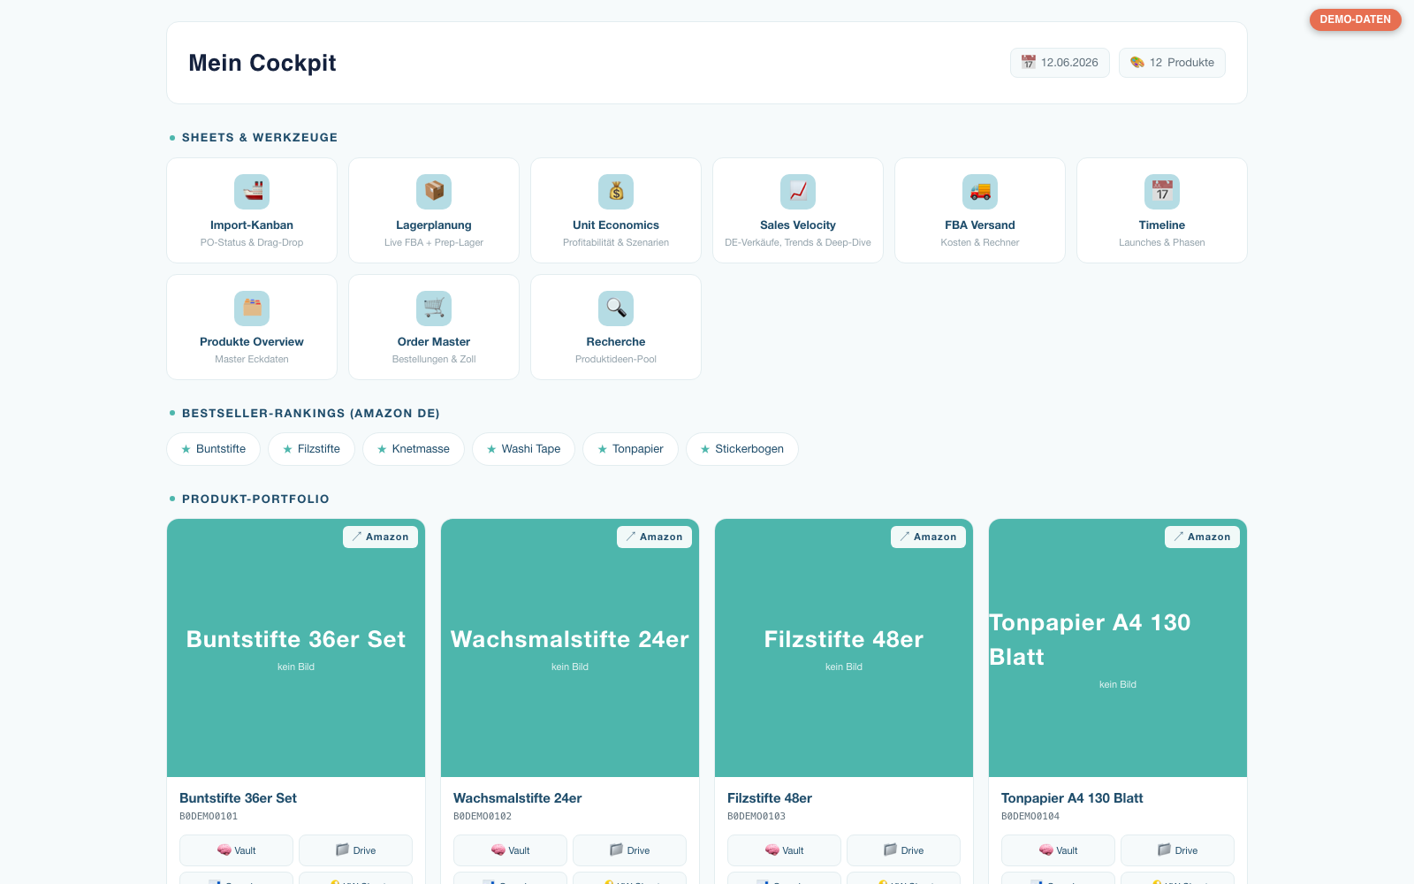Screen dimensions: 1414x884
Task: Open Amazon link on Wachsmalstifte 24er card
Action: [654, 537]
